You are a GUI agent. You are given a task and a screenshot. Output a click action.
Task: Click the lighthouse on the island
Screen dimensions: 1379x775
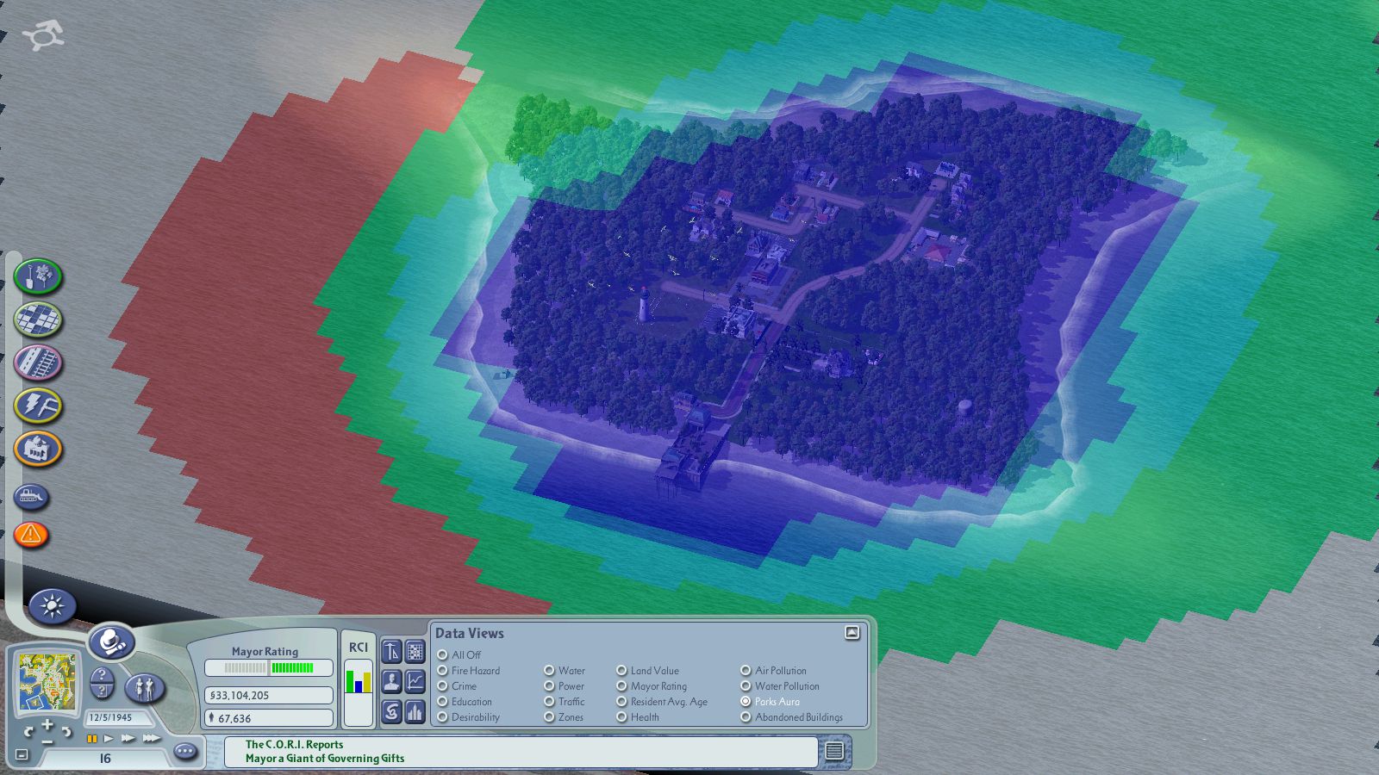tap(643, 305)
